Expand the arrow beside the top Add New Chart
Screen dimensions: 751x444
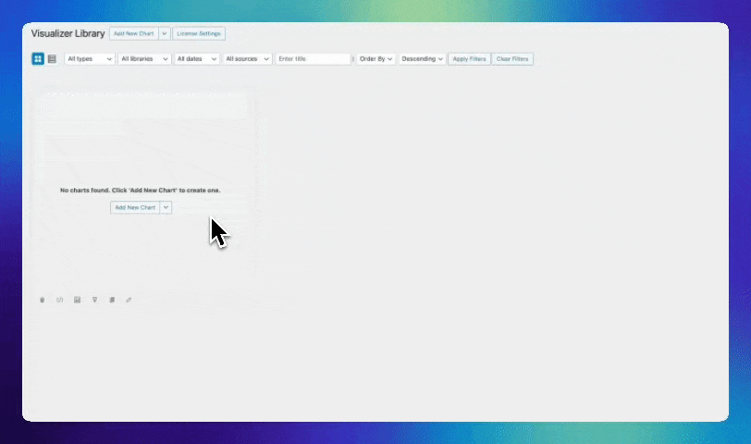coord(165,33)
